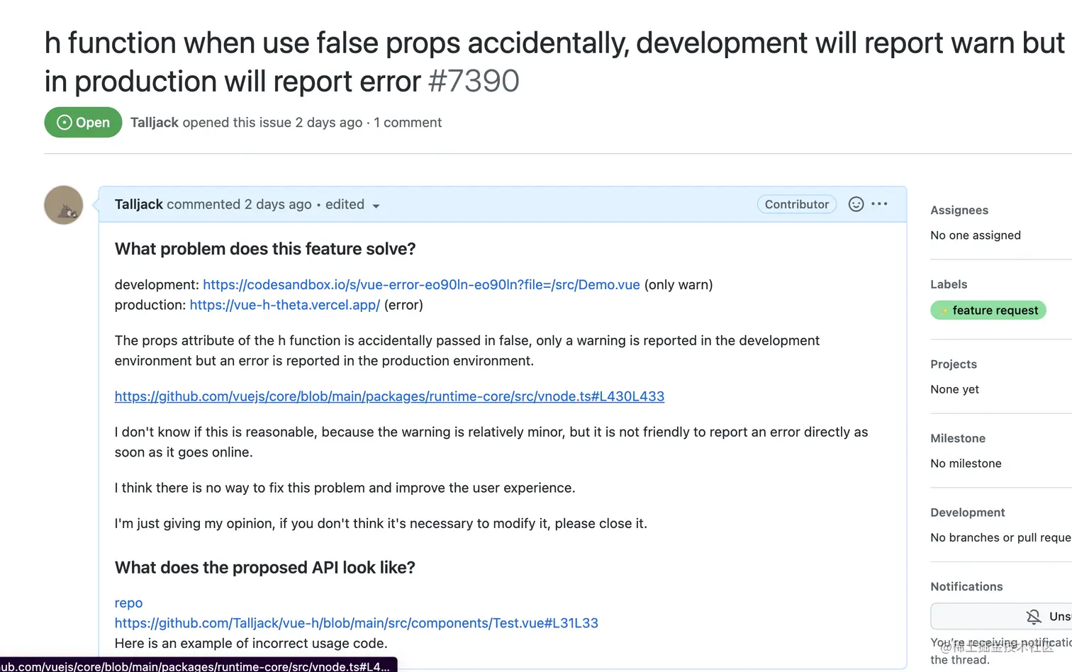
Task: Click the bell-slash unsubscribe icon
Action: pyautogui.click(x=1034, y=617)
